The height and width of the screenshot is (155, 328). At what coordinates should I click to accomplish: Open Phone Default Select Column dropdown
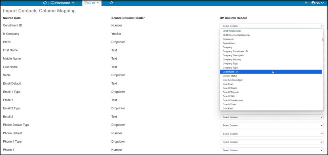(271, 134)
